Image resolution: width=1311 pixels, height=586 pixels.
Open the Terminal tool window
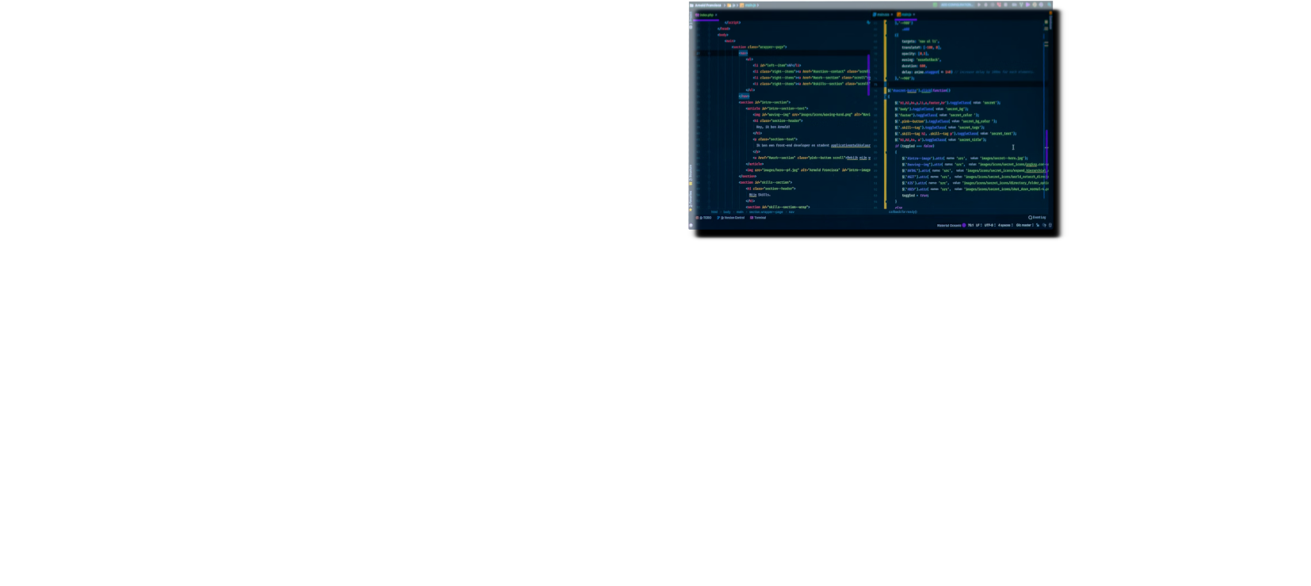[x=758, y=218]
